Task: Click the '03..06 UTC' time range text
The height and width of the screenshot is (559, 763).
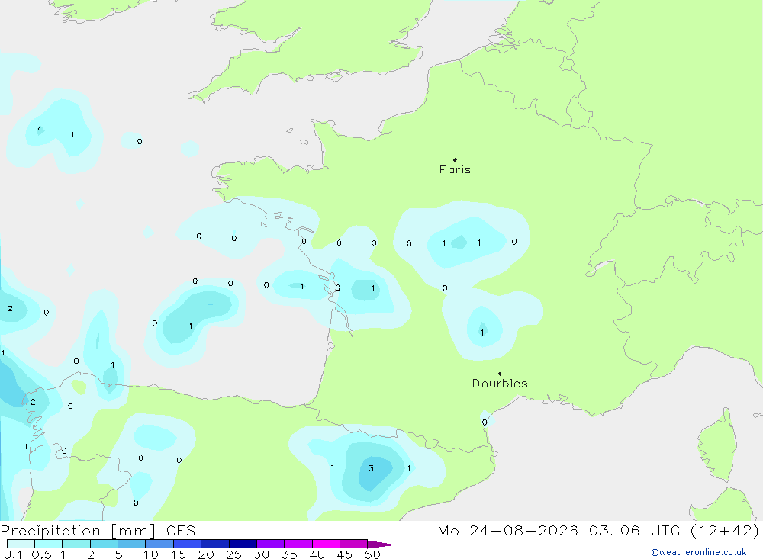Action: [x=634, y=531]
